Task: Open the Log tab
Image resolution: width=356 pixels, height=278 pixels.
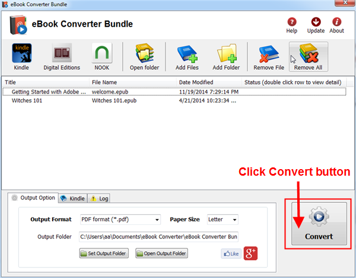Action: (99, 198)
